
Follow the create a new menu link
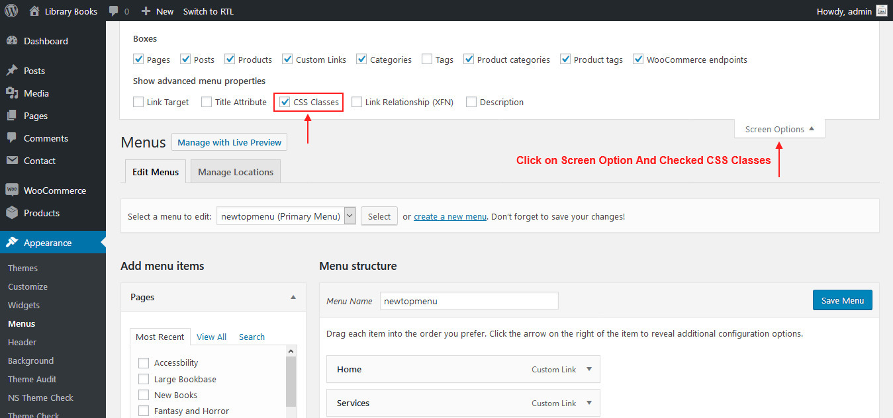click(450, 216)
